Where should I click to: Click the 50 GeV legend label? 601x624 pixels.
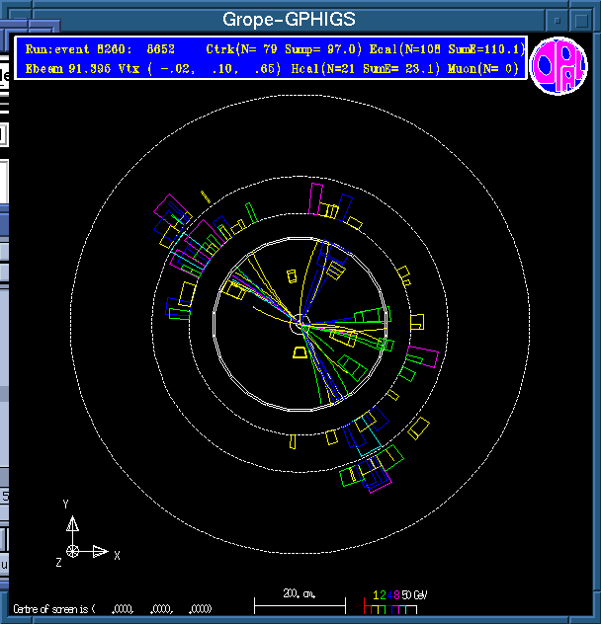414,596
